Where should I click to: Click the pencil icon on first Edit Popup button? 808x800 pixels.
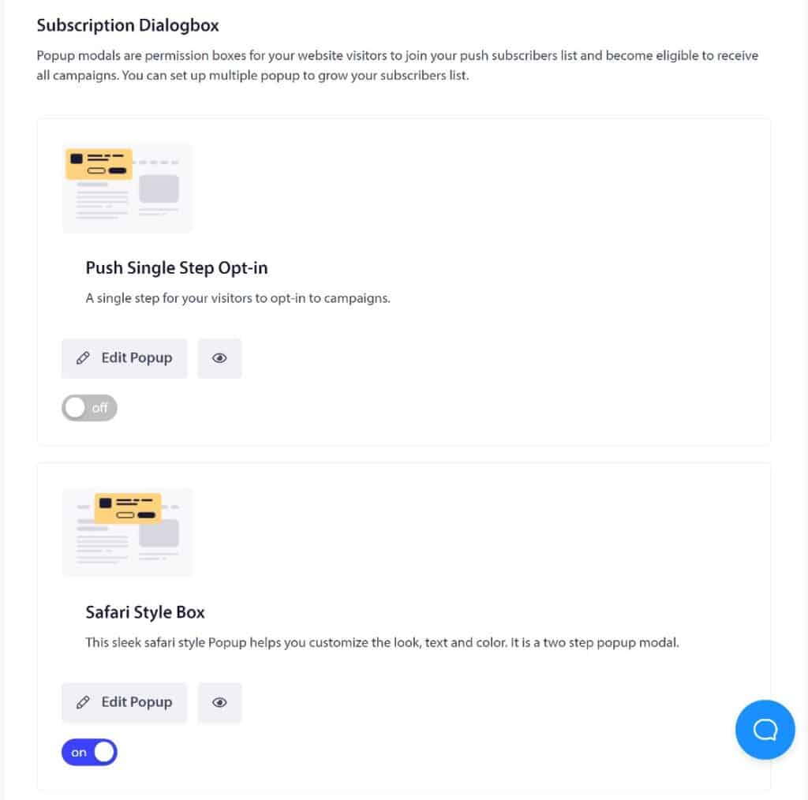point(84,358)
